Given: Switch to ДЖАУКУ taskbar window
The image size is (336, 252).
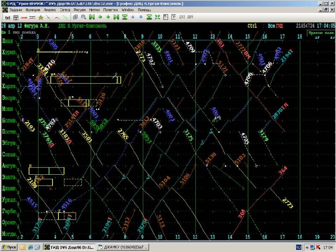Looking at the screenshot, I should 123,247.
